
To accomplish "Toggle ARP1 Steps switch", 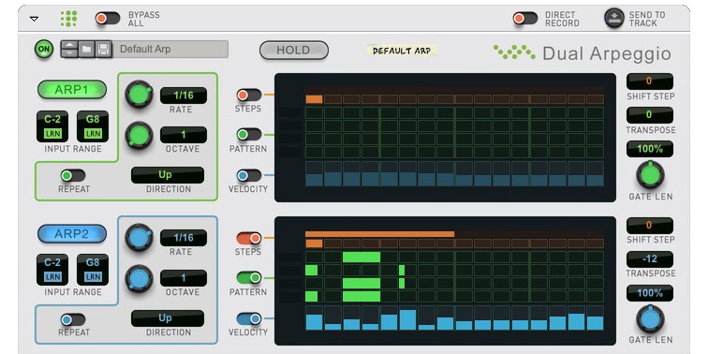I will pos(249,95).
